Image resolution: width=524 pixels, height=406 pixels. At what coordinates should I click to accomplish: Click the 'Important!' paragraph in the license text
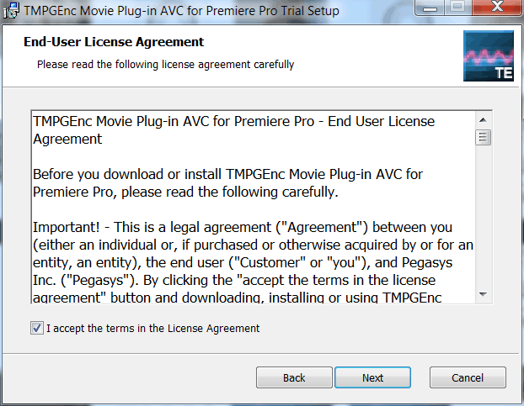tap(253, 262)
